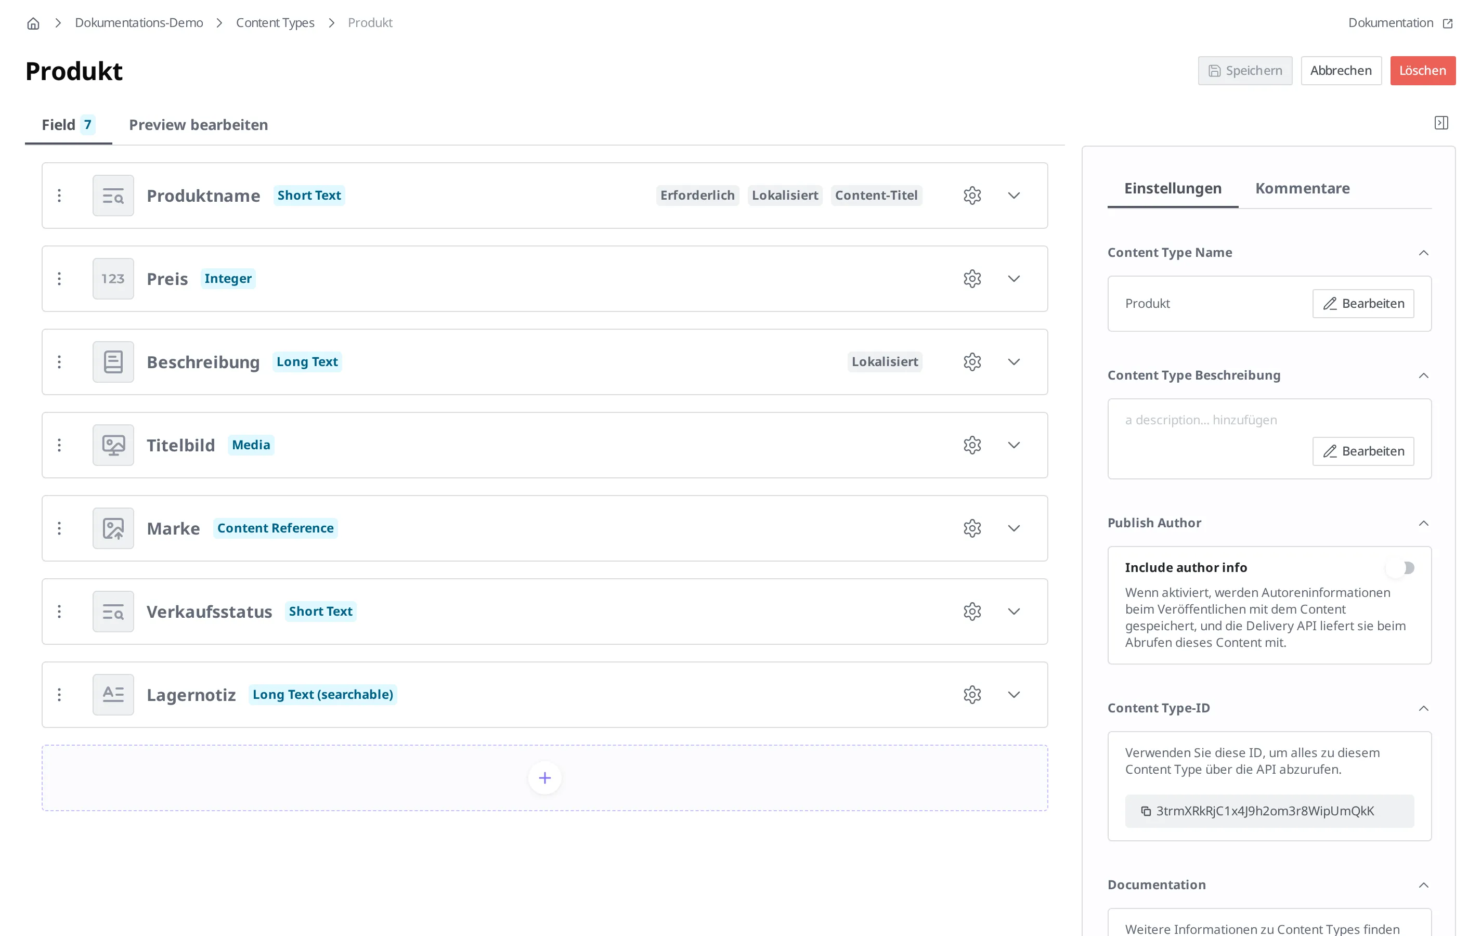The height and width of the screenshot is (936, 1481).
Task: Click the Short Text type icon of Produktname
Action: [113, 196]
